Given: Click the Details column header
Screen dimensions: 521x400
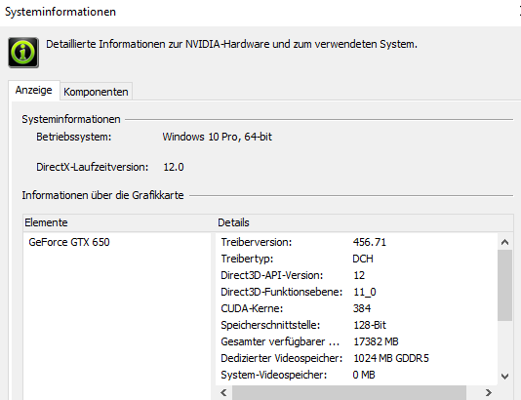Looking at the screenshot, I should 365,222.
